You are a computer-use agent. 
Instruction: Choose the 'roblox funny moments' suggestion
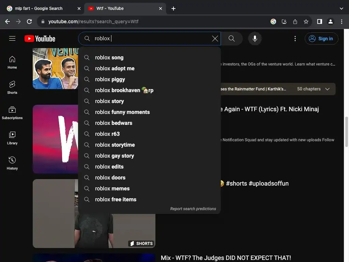pos(149,112)
